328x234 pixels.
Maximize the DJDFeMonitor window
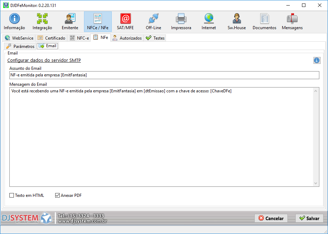click(x=304, y=5)
